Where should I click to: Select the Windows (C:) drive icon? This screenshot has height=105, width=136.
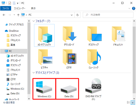[x=44, y=87]
